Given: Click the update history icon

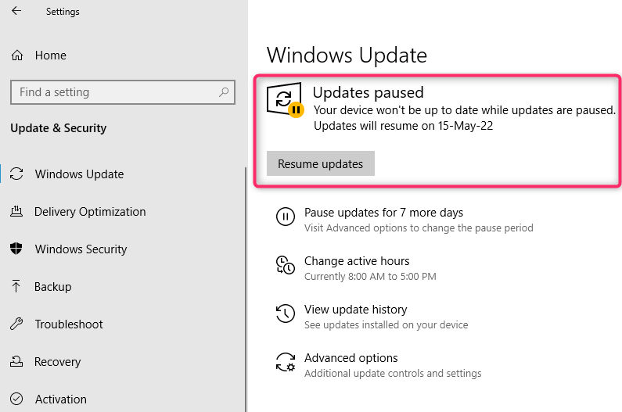Looking at the screenshot, I should point(286,314).
